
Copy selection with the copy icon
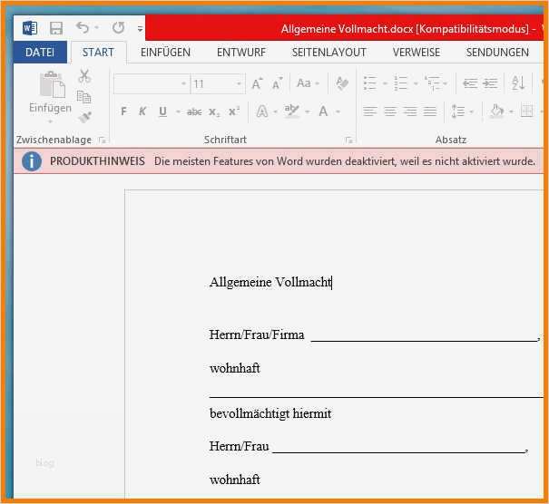click(84, 96)
